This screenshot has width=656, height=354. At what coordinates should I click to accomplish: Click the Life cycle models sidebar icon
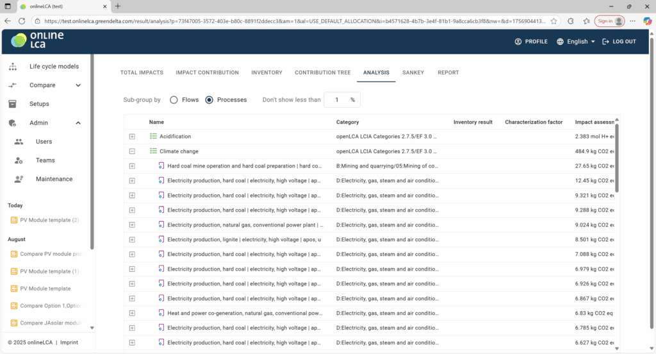click(13, 67)
